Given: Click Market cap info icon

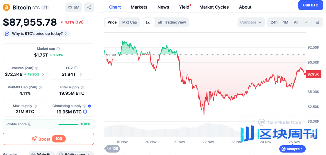Looking at the screenshot, I should click(58, 49).
